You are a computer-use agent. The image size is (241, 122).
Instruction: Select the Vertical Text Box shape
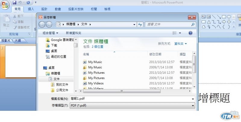click(x=208, y=17)
